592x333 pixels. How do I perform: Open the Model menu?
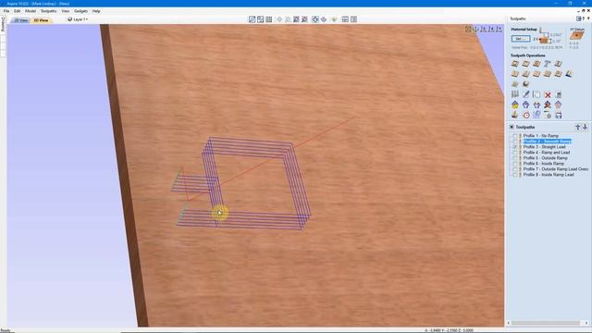point(31,11)
